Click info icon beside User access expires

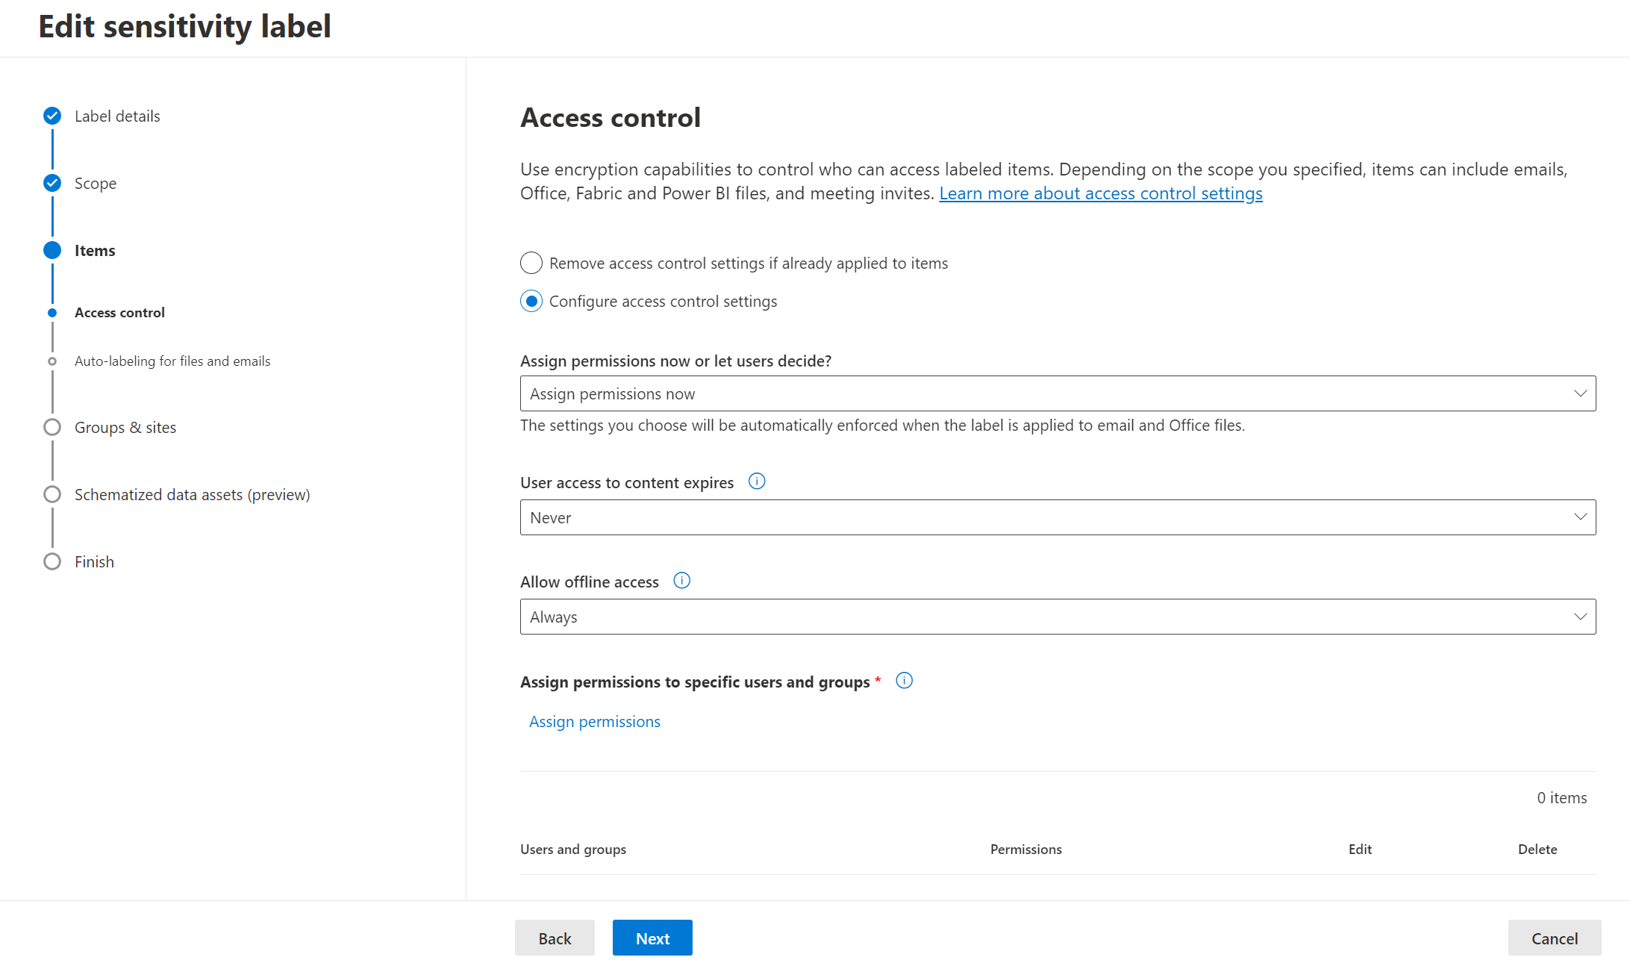(756, 482)
